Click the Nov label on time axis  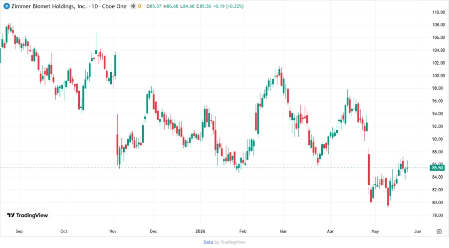[113, 231]
